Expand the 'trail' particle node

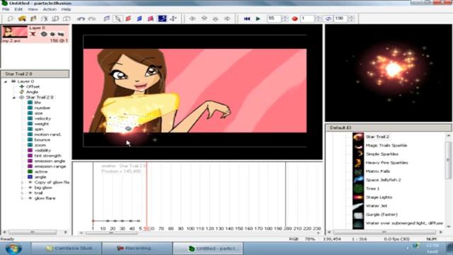click(22, 193)
